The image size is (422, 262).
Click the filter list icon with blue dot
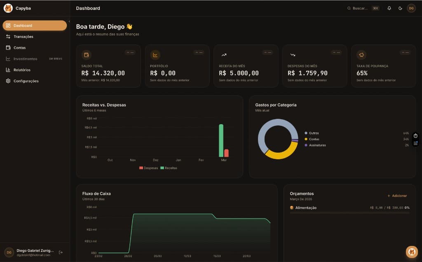pos(415,143)
